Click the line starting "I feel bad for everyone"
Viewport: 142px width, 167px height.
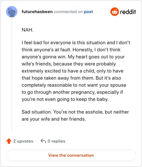pos(76,42)
